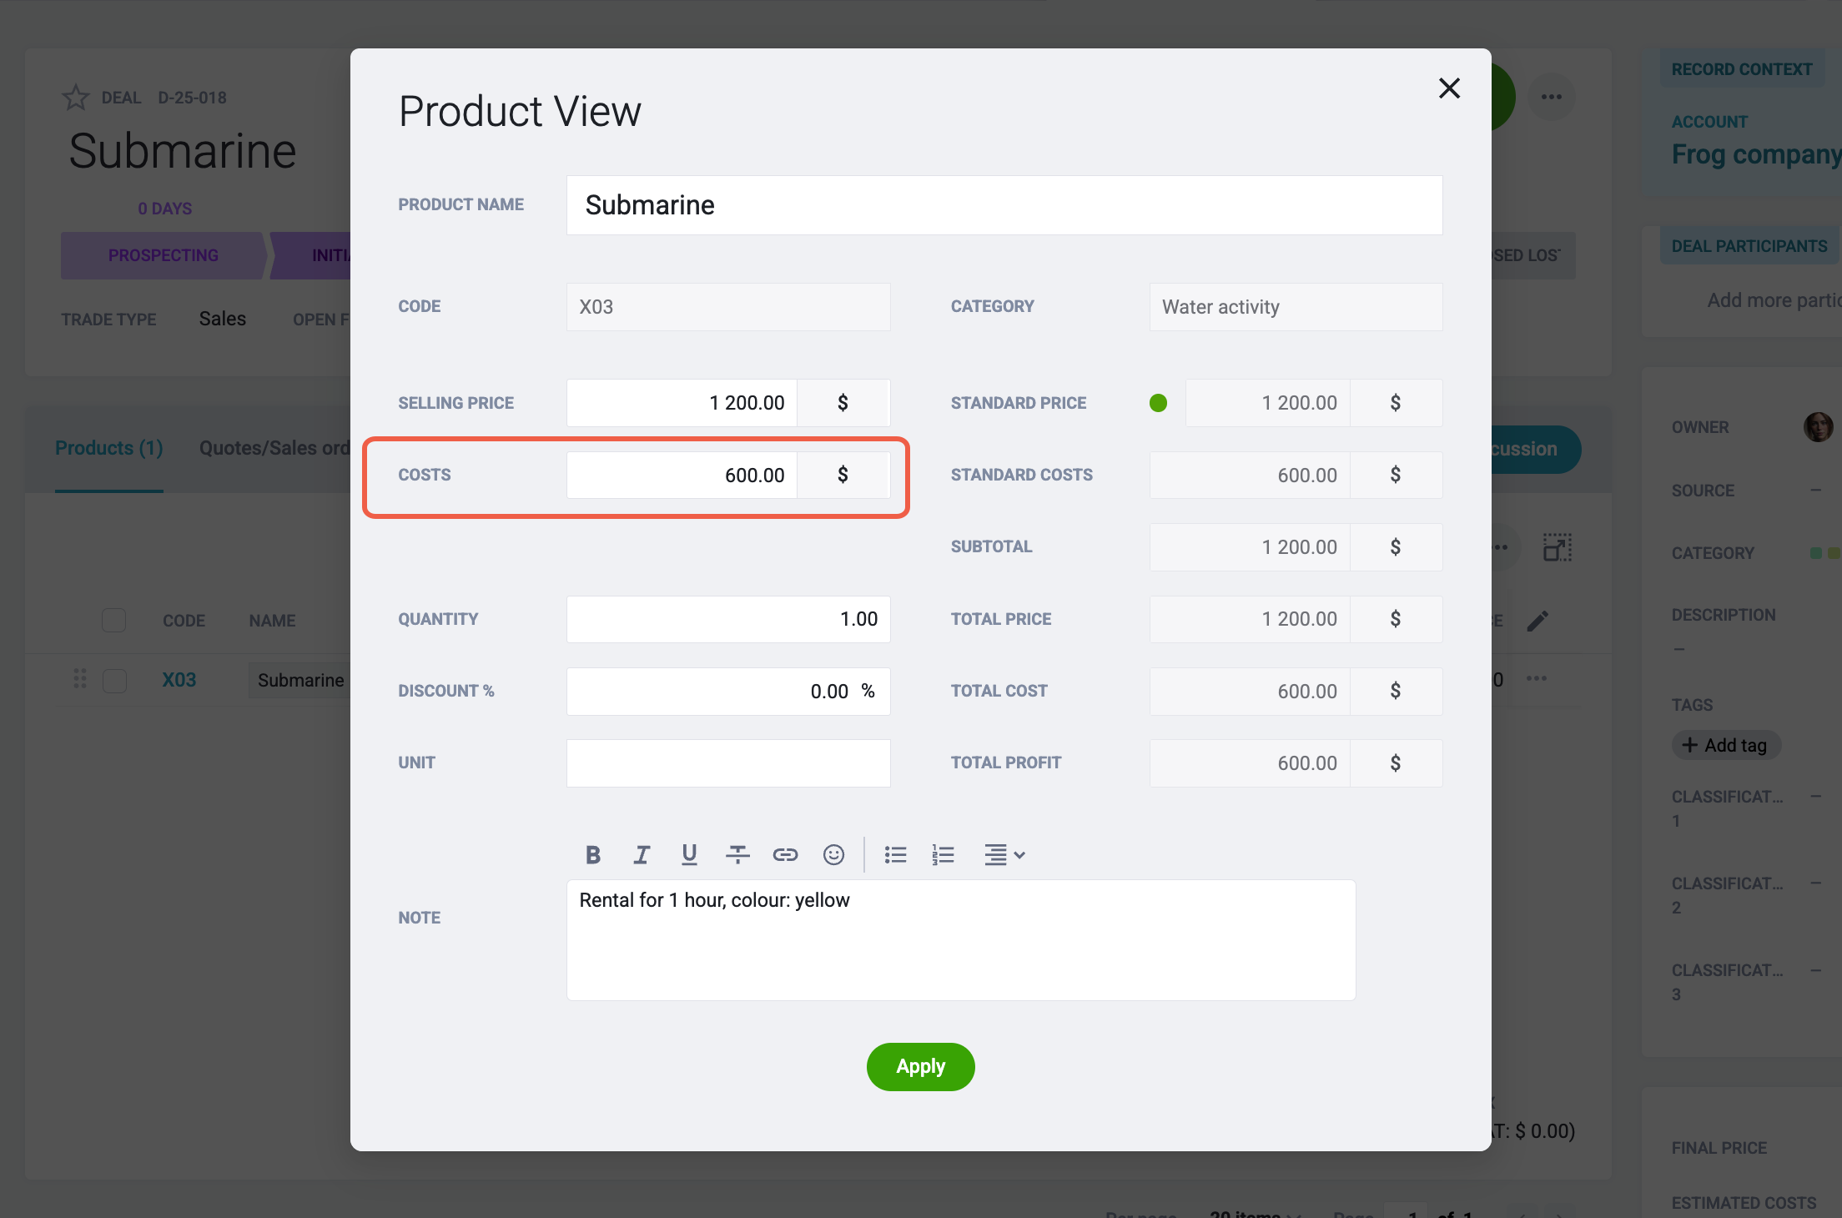Open the Category field Water activity
The width and height of the screenshot is (1842, 1218).
coord(1296,307)
